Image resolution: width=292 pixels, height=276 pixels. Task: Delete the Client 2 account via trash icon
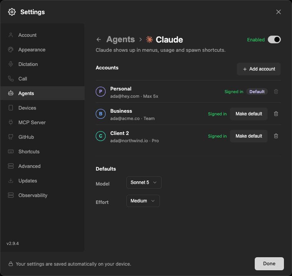click(276, 136)
